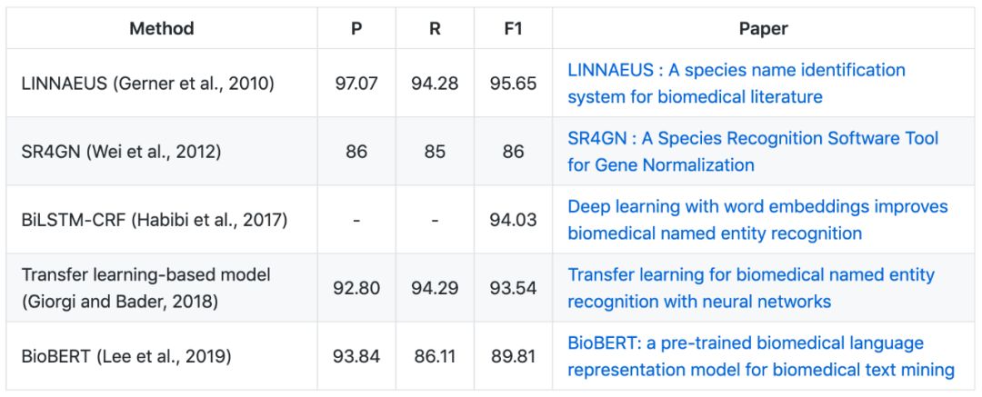The image size is (982, 397).
Task: Click the P column header
Action: click(x=356, y=28)
